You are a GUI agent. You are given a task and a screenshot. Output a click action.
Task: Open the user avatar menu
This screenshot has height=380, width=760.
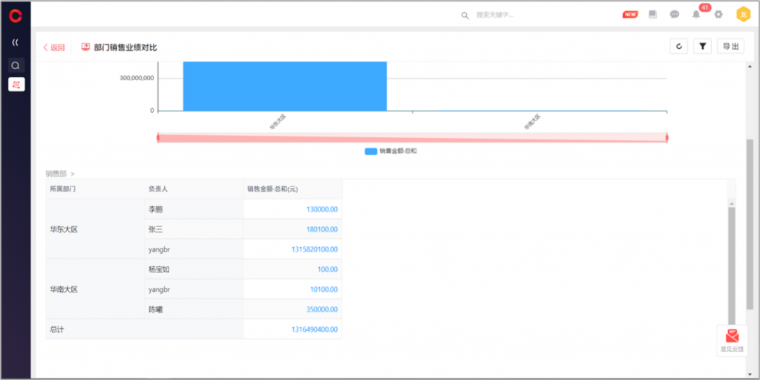tap(742, 14)
